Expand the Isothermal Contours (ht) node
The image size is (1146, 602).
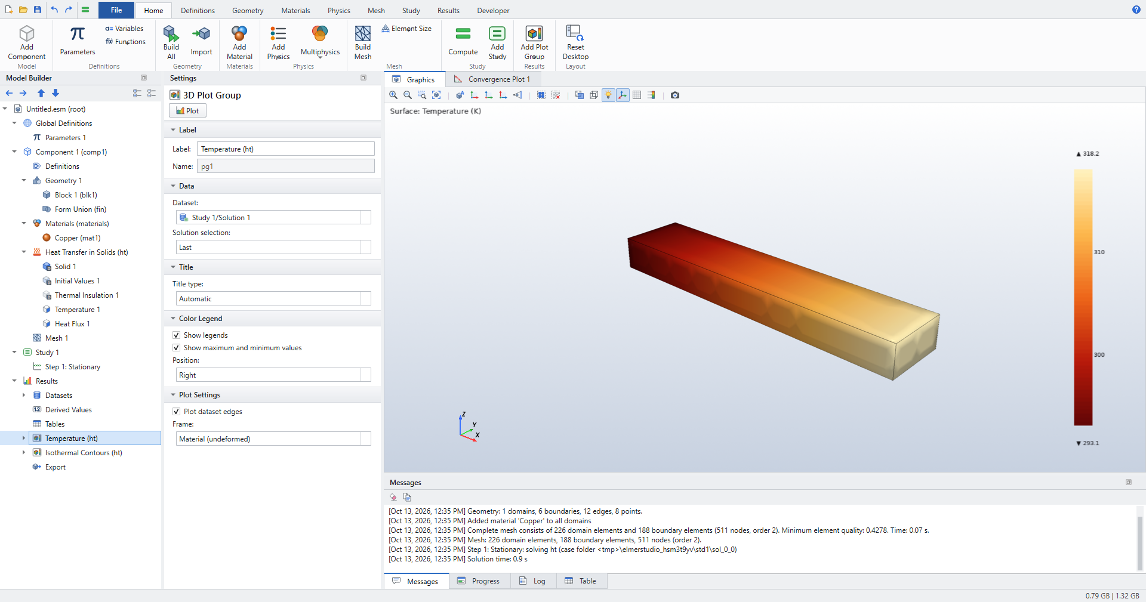click(x=24, y=453)
